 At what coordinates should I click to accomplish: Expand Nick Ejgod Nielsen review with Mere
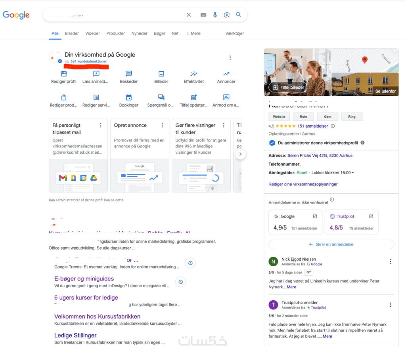coord(291,287)
